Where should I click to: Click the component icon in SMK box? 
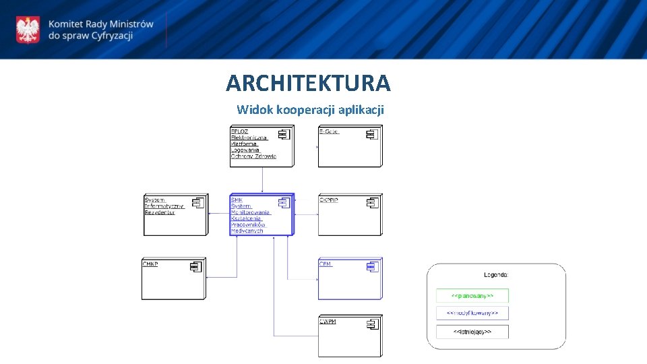(x=284, y=203)
